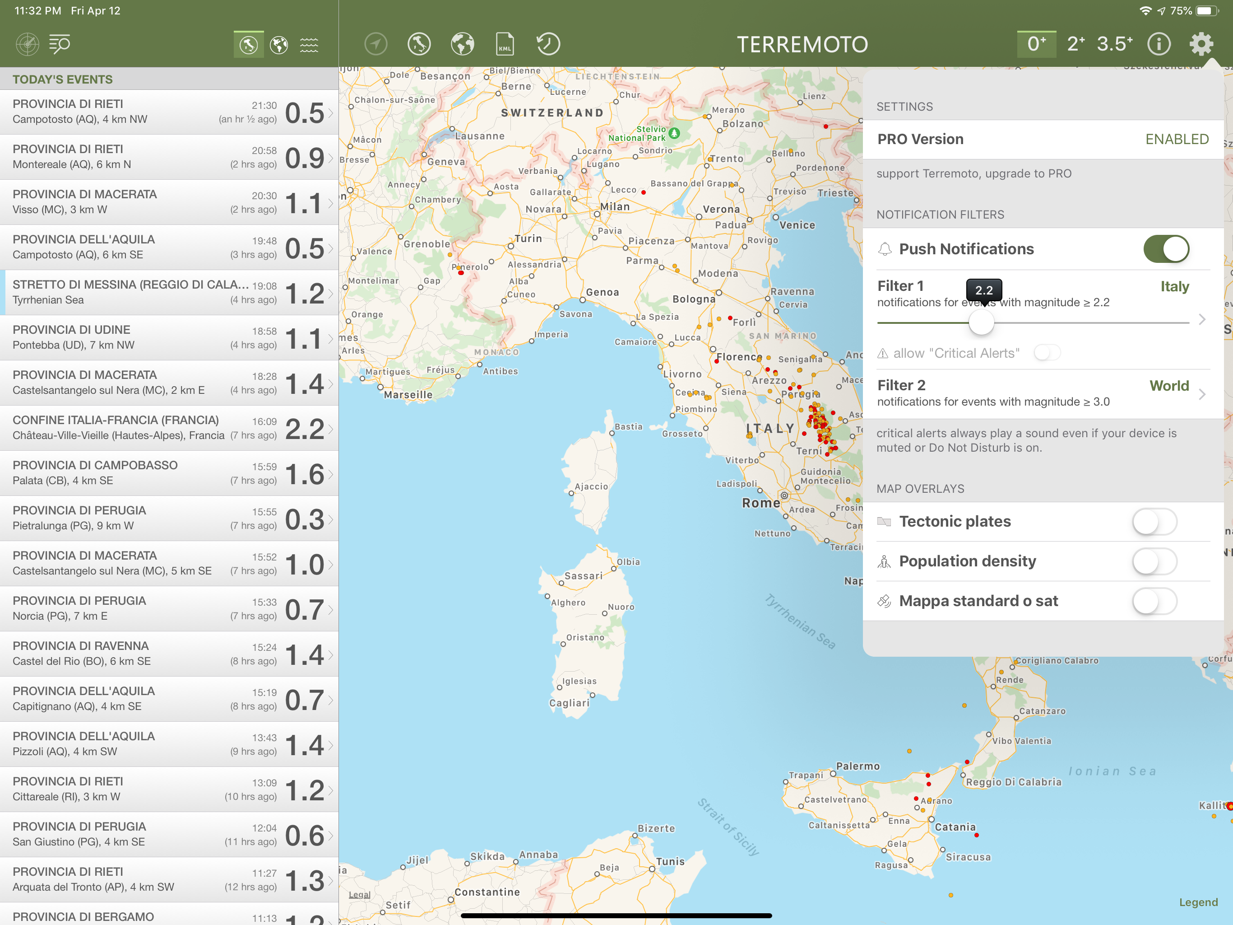Viewport: 1233px width, 925px height.
Task: Select the Italy events sidebar tab icon
Action: click(x=249, y=44)
